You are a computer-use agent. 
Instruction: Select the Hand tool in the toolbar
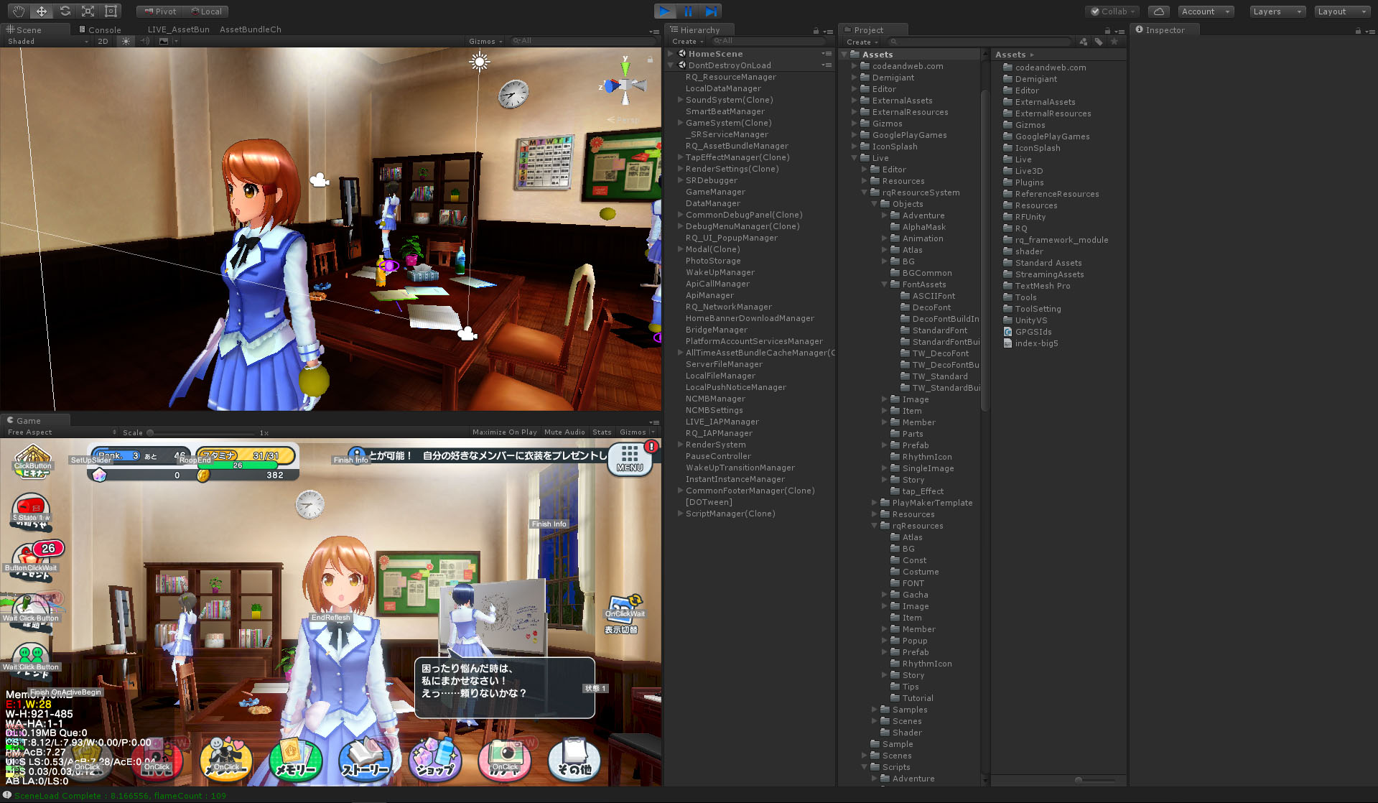pos(18,11)
